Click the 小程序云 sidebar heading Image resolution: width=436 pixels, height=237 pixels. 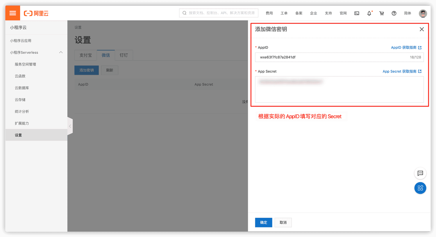(x=18, y=28)
